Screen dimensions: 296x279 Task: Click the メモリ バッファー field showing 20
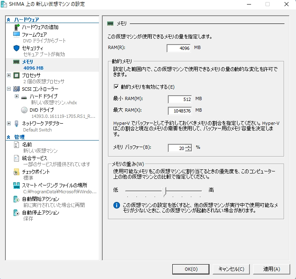point(177,148)
